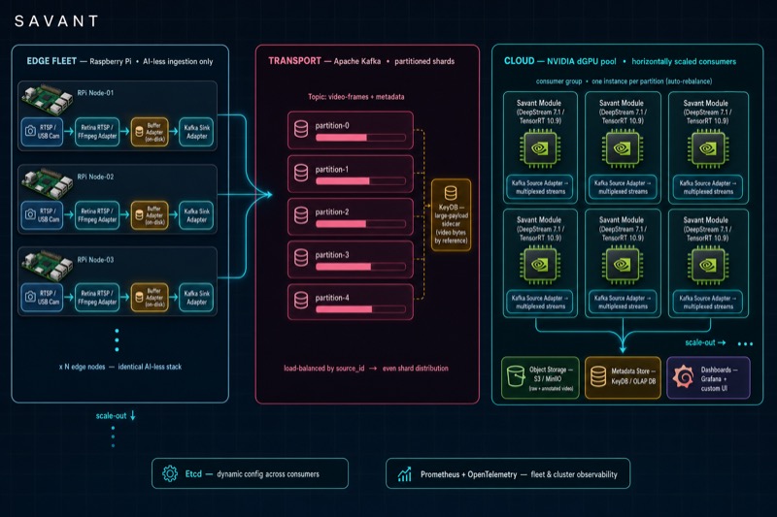
Task: Click the 'RPi Node-02' label
Action: (95, 177)
